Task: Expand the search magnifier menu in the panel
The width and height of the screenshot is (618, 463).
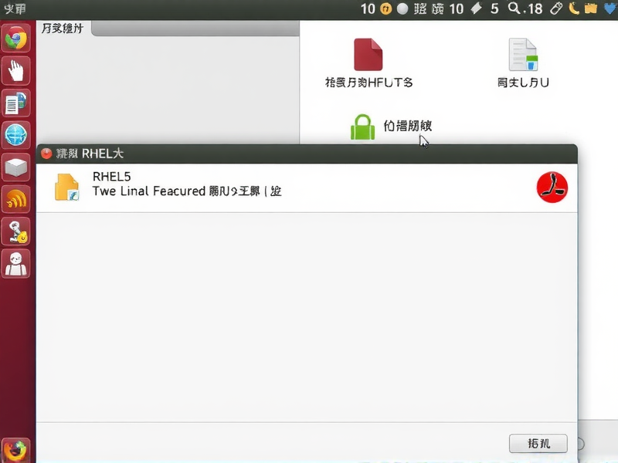Action: coord(513,9)
